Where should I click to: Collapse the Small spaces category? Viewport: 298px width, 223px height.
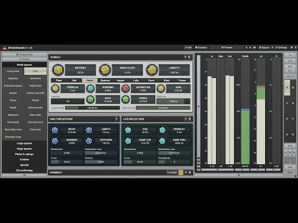[24, 65]
